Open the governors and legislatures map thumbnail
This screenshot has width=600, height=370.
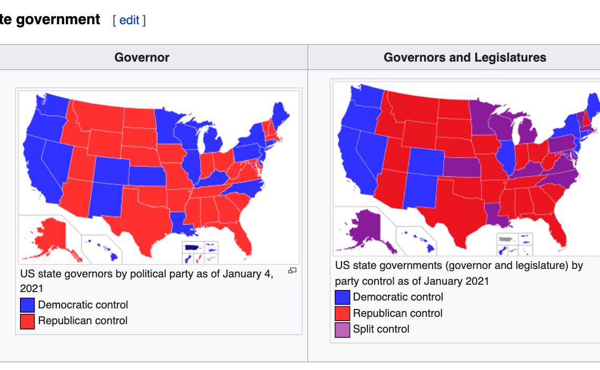point(466,169)
